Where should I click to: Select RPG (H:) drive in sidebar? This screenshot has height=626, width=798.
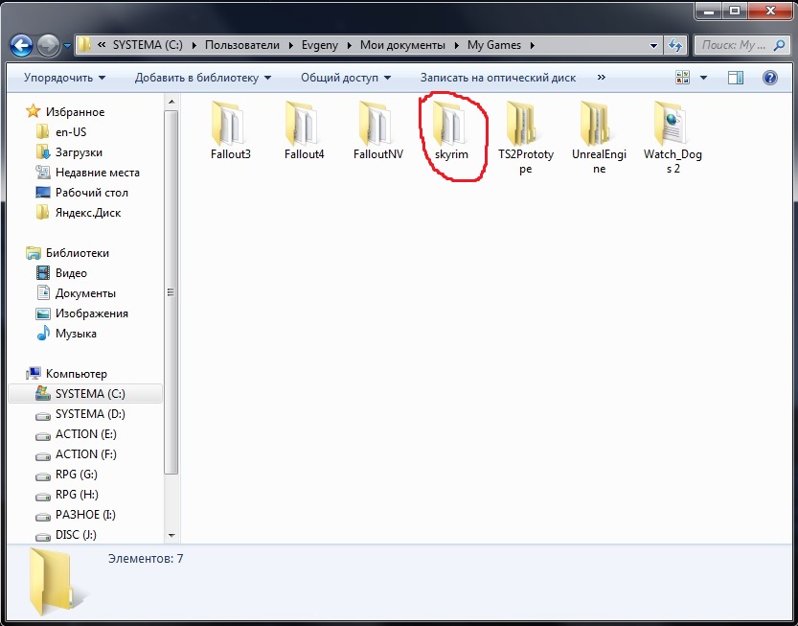click(77, 494)
